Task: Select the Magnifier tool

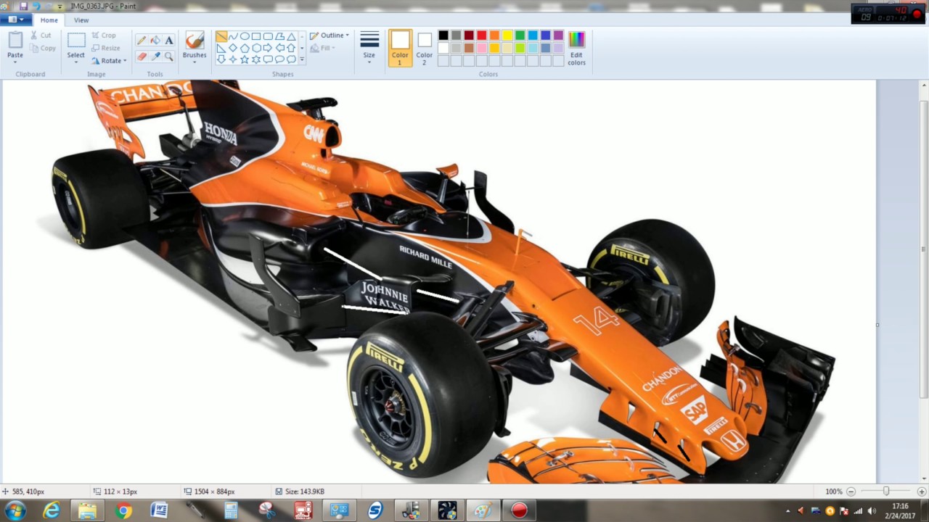Action: click(x=169, y=56)
